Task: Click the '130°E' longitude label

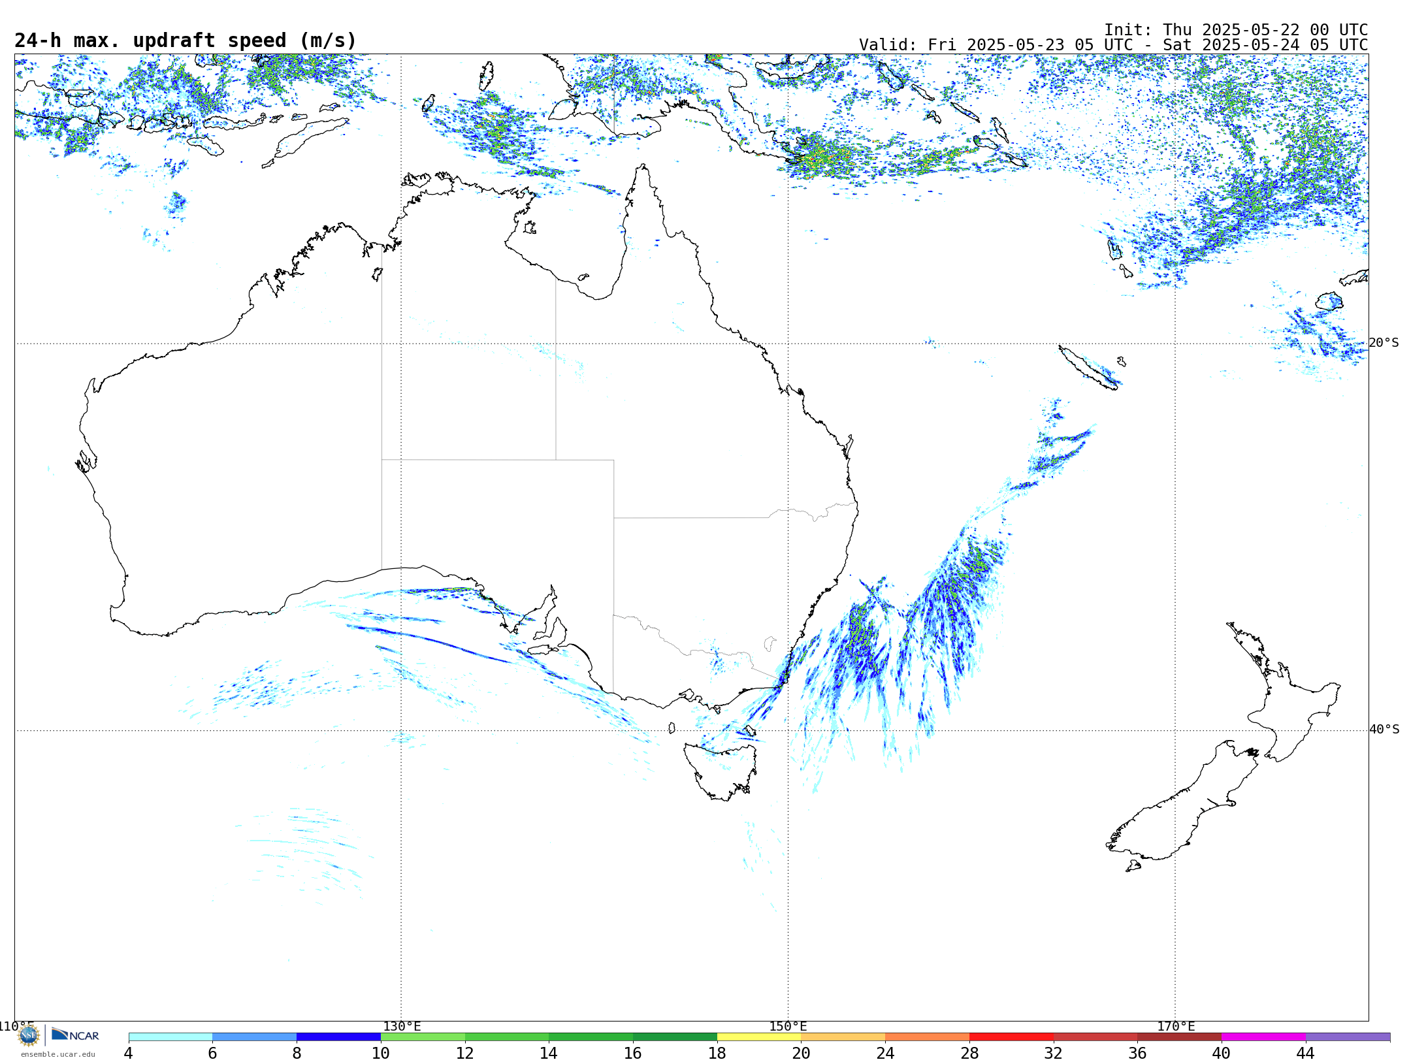Action: tap(402, 1027)
